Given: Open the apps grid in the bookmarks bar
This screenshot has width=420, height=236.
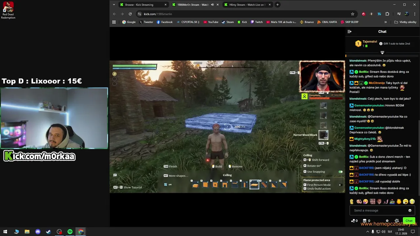Looking at the screenshot, I should 114,22.
